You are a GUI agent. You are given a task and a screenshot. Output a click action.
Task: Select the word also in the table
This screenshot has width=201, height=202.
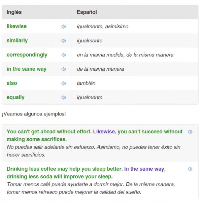point(12,83)
